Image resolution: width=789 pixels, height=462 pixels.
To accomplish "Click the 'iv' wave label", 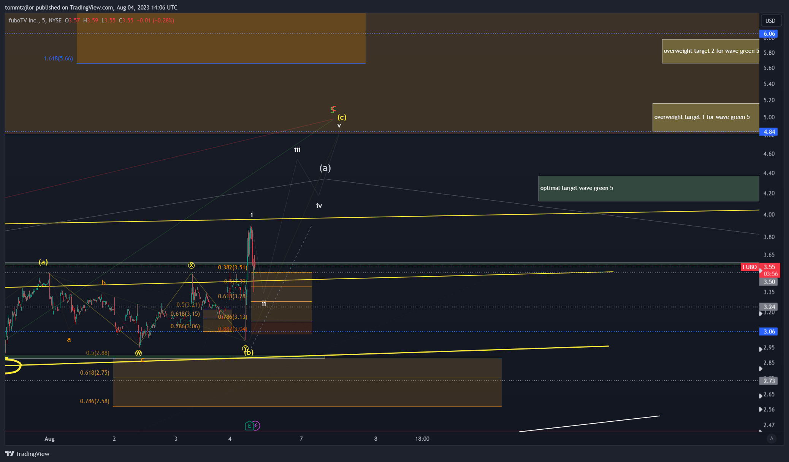I will tap(319, 206).
